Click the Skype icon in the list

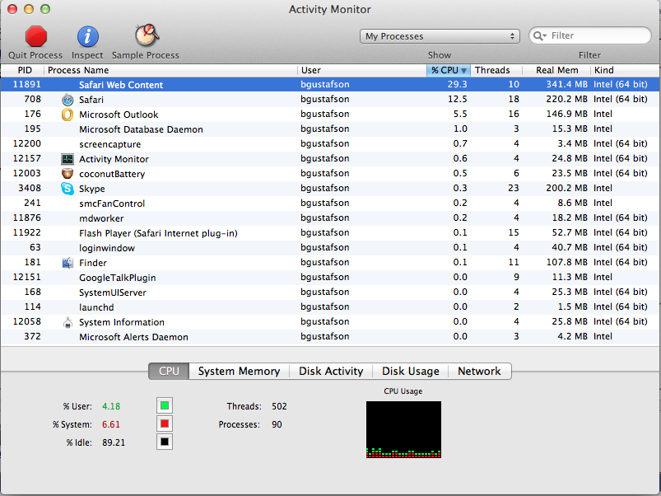(x=67, y=189)
